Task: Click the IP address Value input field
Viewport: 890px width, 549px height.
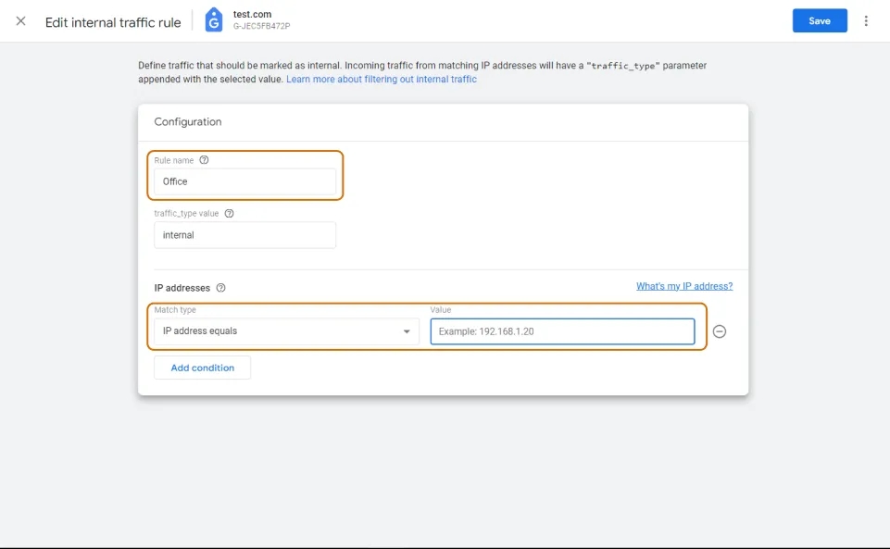Action: point(562,331)
